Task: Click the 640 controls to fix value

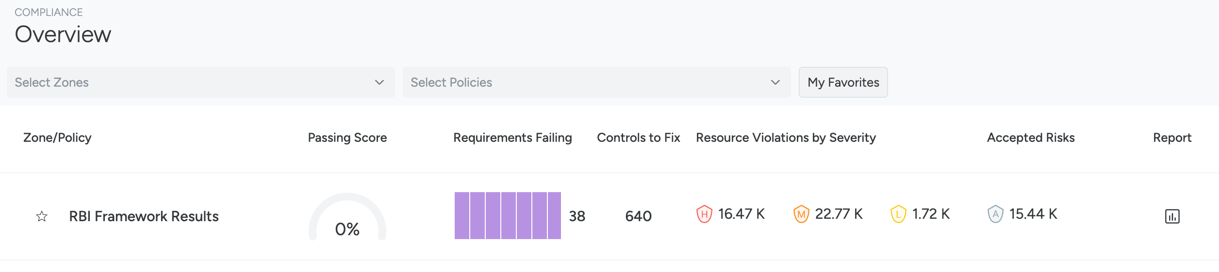Action: pyautogui.click(x=639, y=216)
